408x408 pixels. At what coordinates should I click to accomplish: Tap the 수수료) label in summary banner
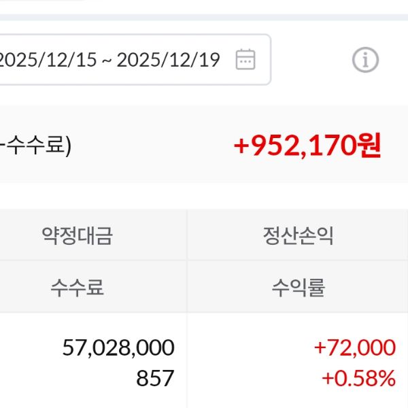click(x=37, y=146)
